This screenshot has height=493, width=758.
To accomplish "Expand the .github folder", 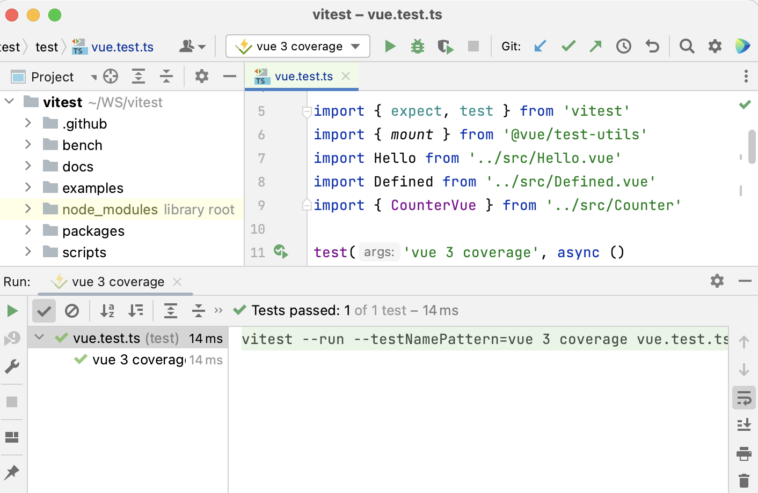I will (x=28, y=123).
